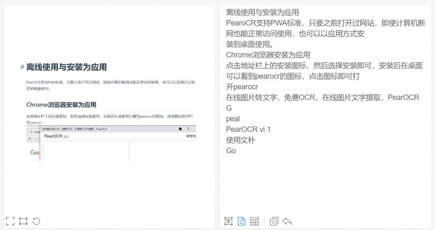435x230 pixels.
Task: Click result line '离线使用与安装为应用'
Action: click(x=263, y=12)
